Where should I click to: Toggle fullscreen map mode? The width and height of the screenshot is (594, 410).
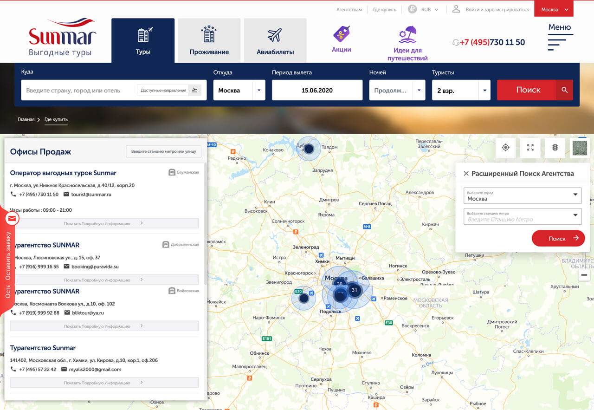(x=530, y=148)
